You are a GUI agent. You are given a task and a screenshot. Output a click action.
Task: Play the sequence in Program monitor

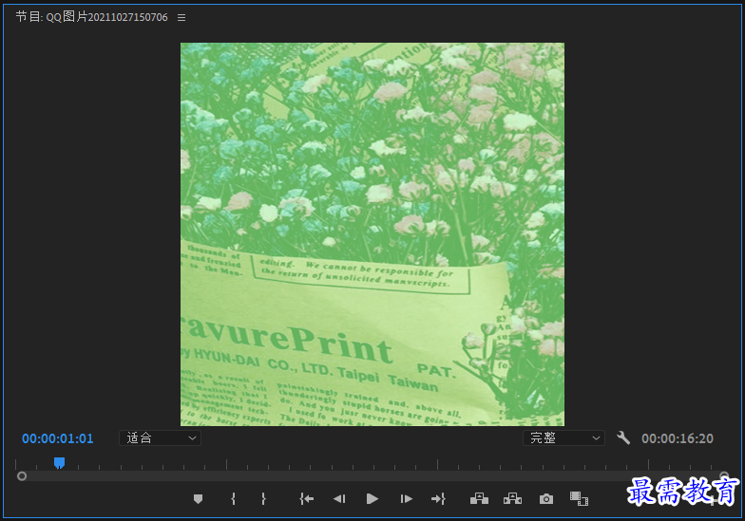click(x=372, y=499)
